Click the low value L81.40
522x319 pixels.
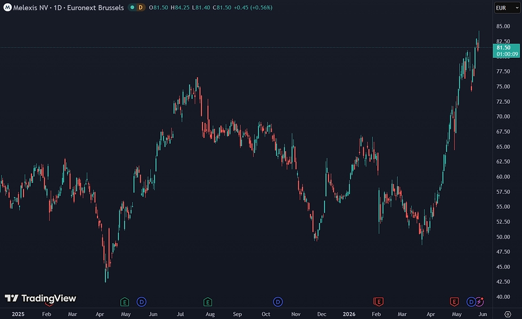(201, 7)
